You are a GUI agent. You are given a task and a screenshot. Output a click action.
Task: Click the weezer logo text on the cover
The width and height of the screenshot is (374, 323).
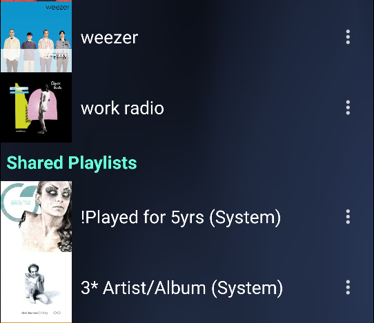pos(57,7)
